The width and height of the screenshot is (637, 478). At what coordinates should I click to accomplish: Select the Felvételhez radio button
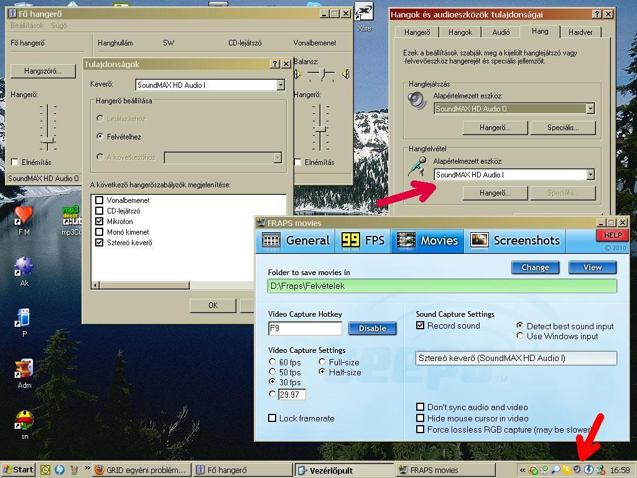tap(100, 136)
